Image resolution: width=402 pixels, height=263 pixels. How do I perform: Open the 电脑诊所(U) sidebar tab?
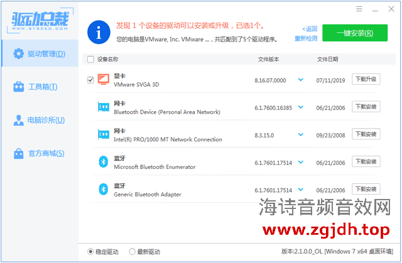coord(40,120)
